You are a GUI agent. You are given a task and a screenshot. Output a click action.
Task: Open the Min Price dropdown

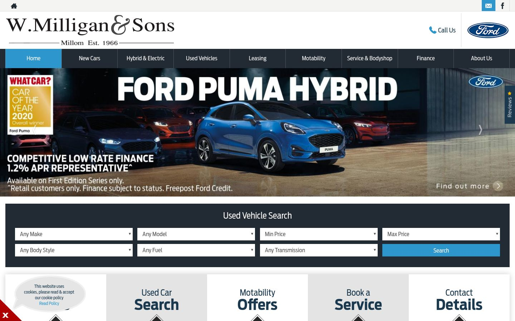point(319,234)
